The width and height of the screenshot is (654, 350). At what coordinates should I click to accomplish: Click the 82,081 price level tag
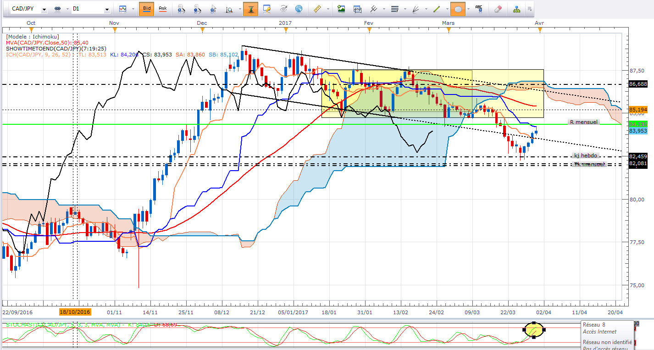(638, 163)
